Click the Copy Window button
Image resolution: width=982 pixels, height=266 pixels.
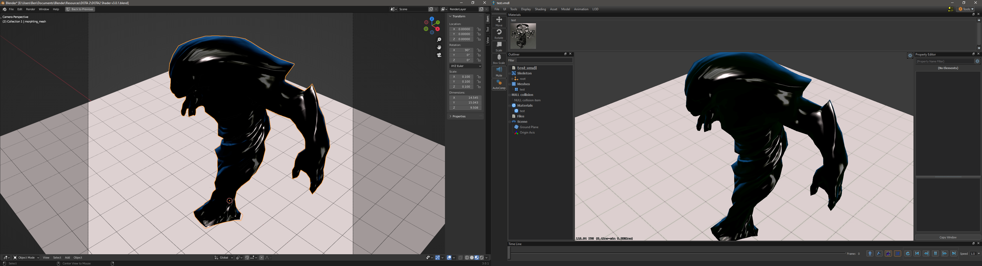[948, 237]
